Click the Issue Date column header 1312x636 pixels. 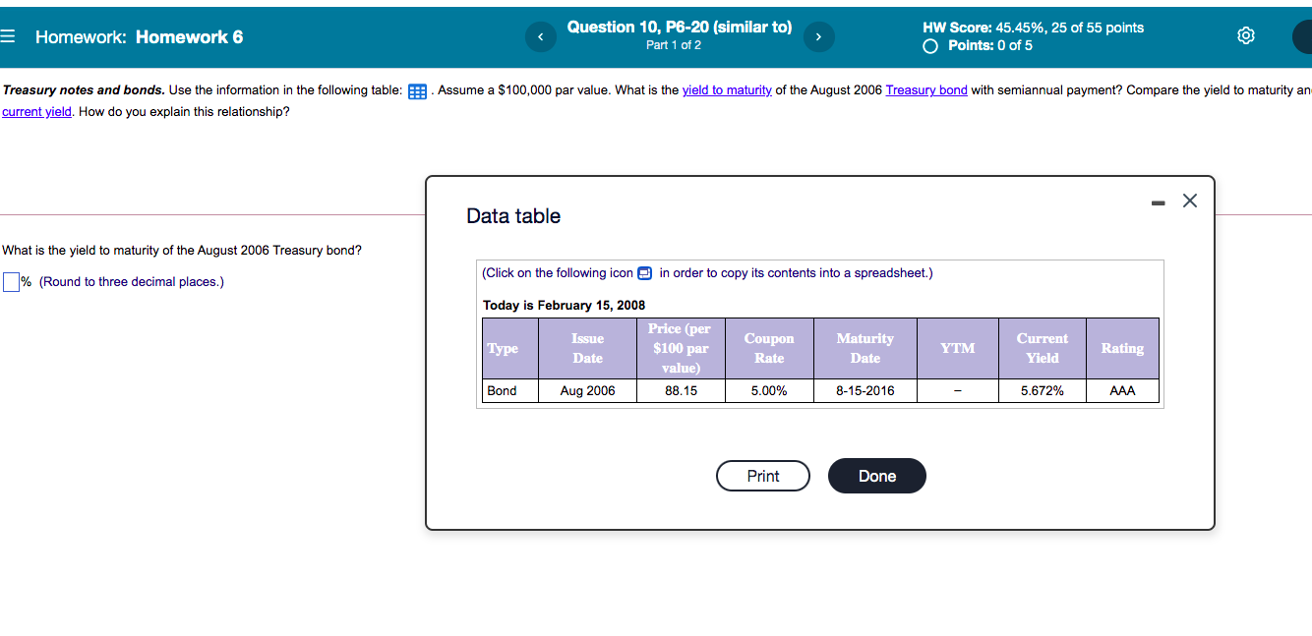(588, 348)
